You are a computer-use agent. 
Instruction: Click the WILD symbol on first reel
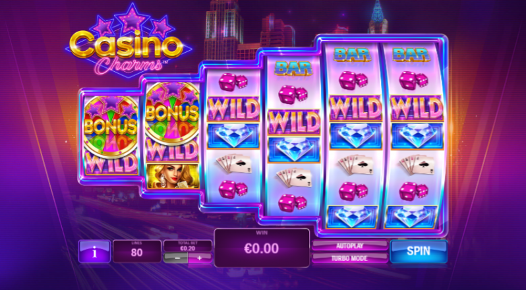coord(111,163)
